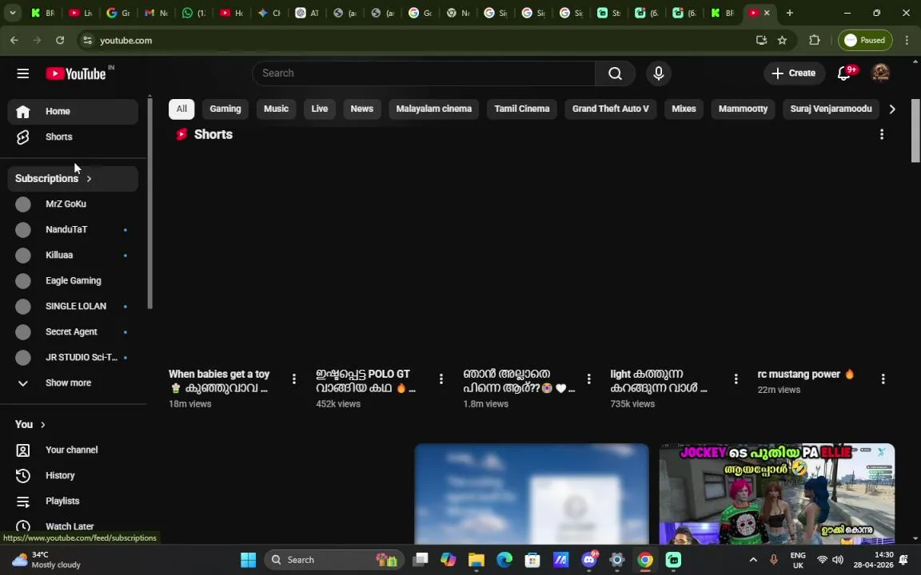The image size is (921, 575).
Task: View site information icon in address bar
Action: click(87, 40)
